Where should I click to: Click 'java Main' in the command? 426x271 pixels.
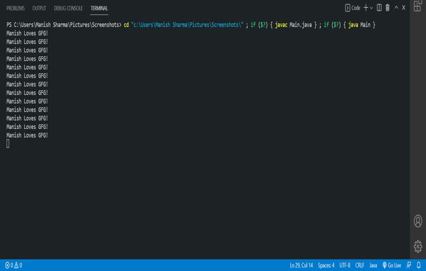[359, 25]
